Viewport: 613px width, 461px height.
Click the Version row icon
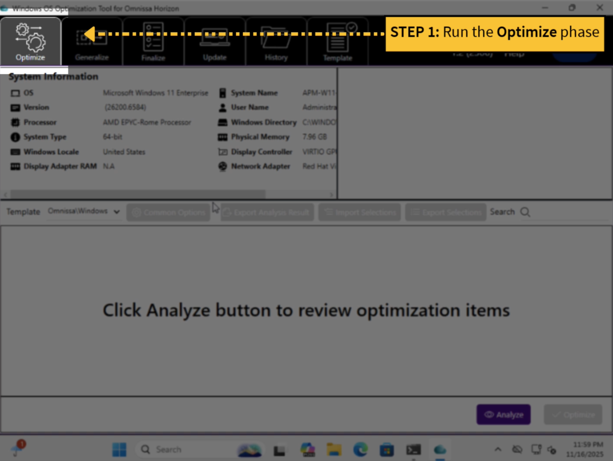(15, 108)
